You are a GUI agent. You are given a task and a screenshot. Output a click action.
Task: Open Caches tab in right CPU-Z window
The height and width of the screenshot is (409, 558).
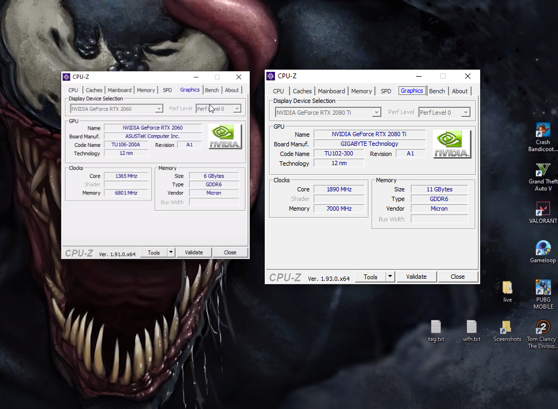click(302, 91)
